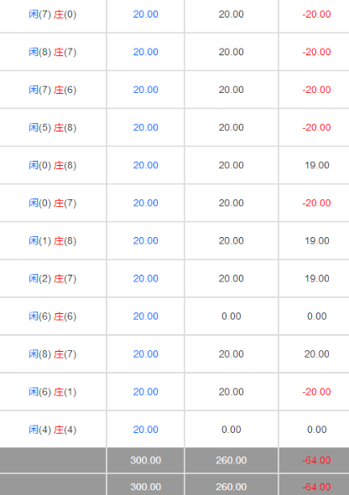Image resolution: width=349 pixels, height=495 pixels.
Task: Open blue 20.00 link in 闲(7) 庄(0) row
Action: pyautogui.click(x=145, y=14)
